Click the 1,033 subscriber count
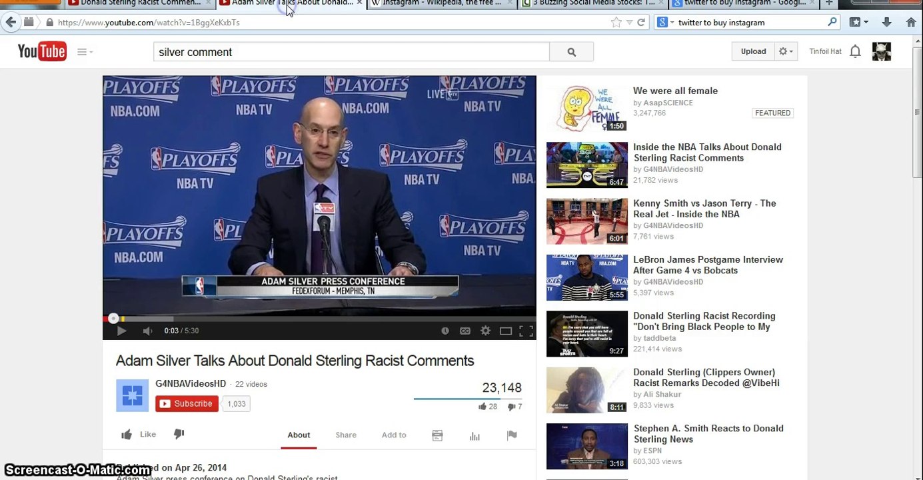 [236, 403]
